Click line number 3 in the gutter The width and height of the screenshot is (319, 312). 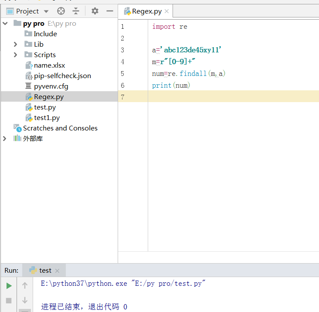[122, 50]
